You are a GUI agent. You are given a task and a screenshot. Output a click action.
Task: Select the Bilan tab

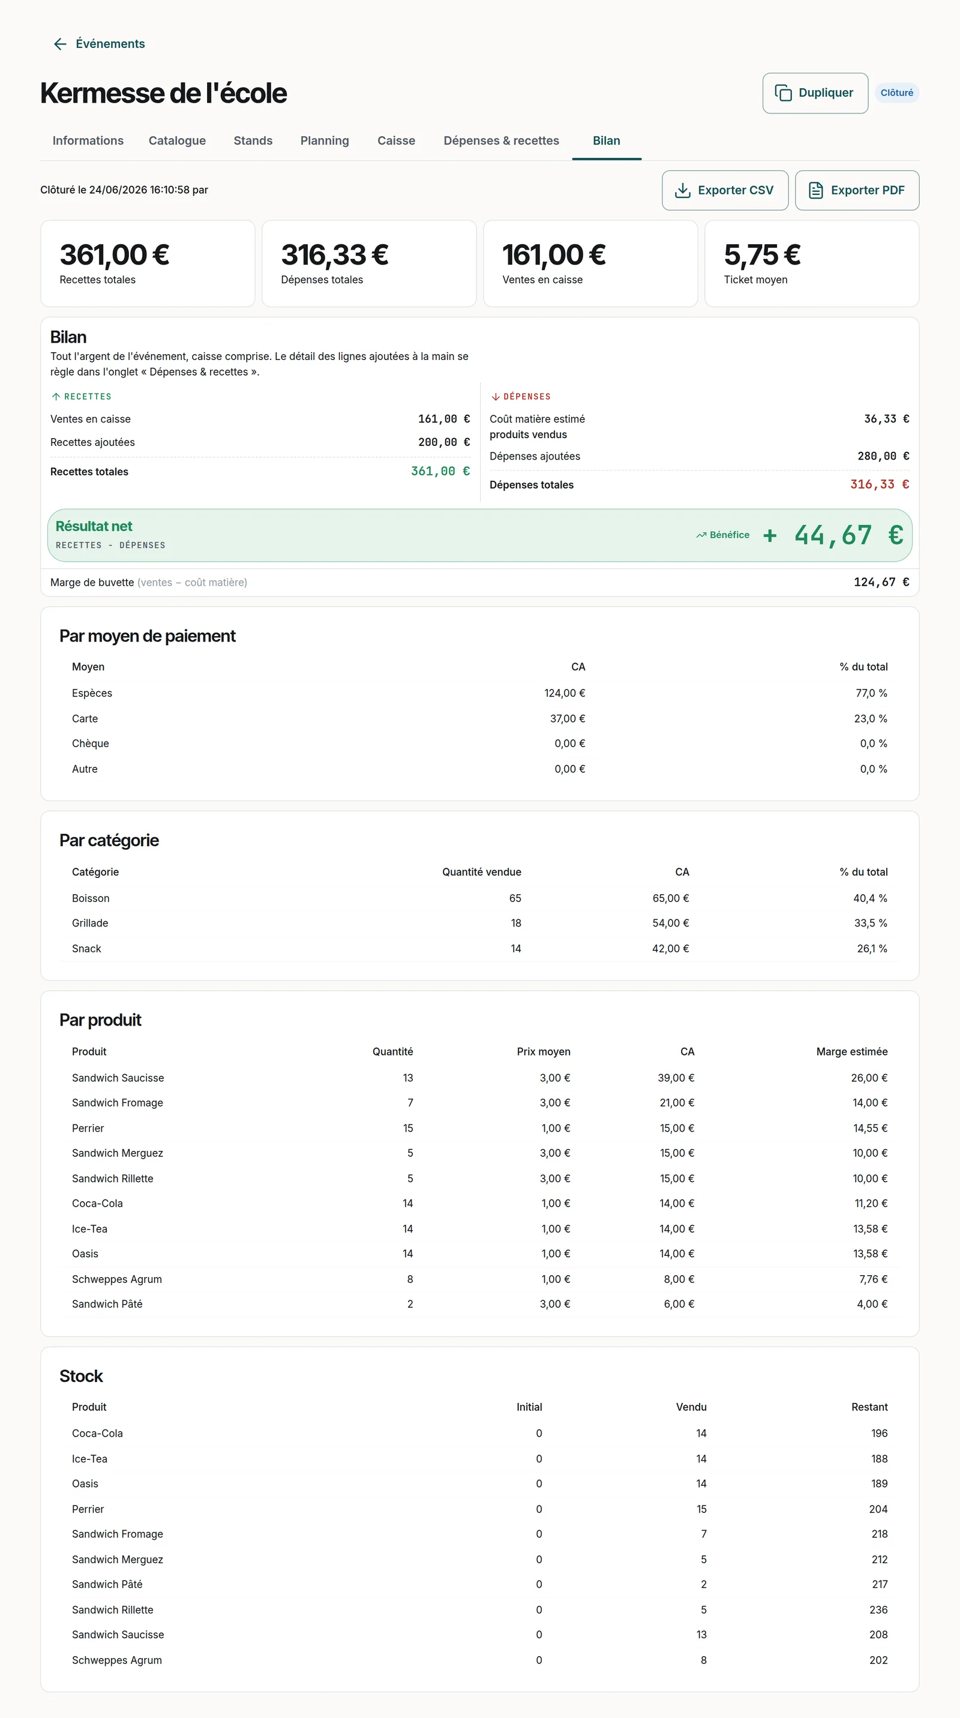point(607,141)
